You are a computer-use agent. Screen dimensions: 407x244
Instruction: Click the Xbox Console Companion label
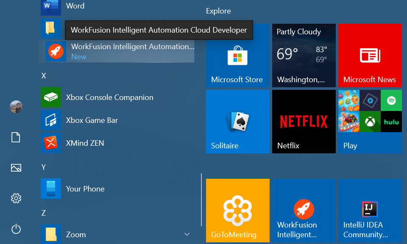tap(109, 97)
